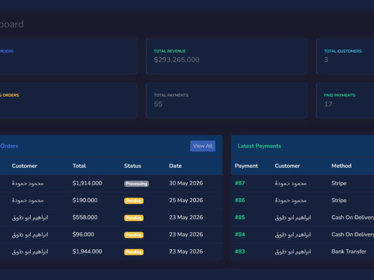
Task: Open payment #84 link
Action: [240, 234]
